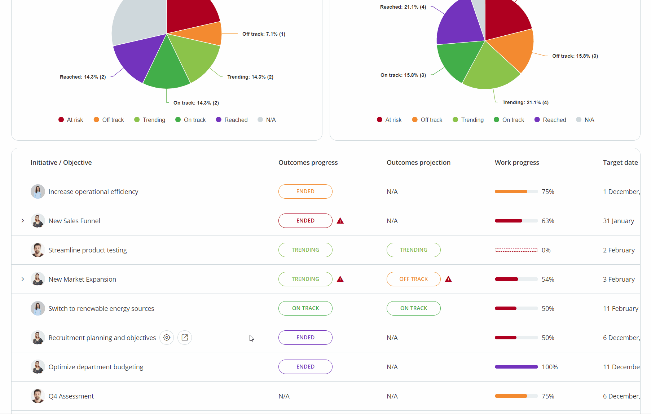Toggle the At risk legend on the left chart
This screenshot has width=651, height=414.
71,119
